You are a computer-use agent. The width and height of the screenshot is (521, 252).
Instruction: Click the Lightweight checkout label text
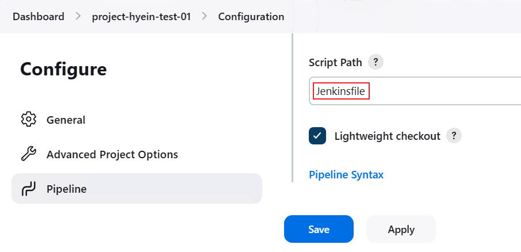coord(387,136)
